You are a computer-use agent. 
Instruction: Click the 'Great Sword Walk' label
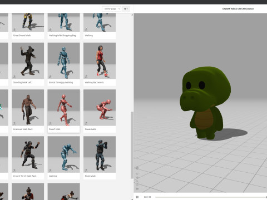click(x=22, y=36)
